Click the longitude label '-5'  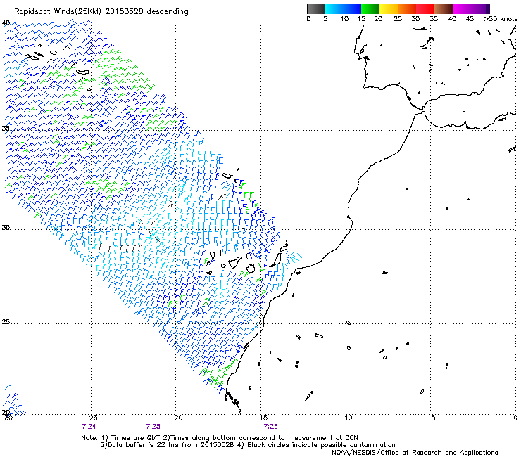point(431,418)
